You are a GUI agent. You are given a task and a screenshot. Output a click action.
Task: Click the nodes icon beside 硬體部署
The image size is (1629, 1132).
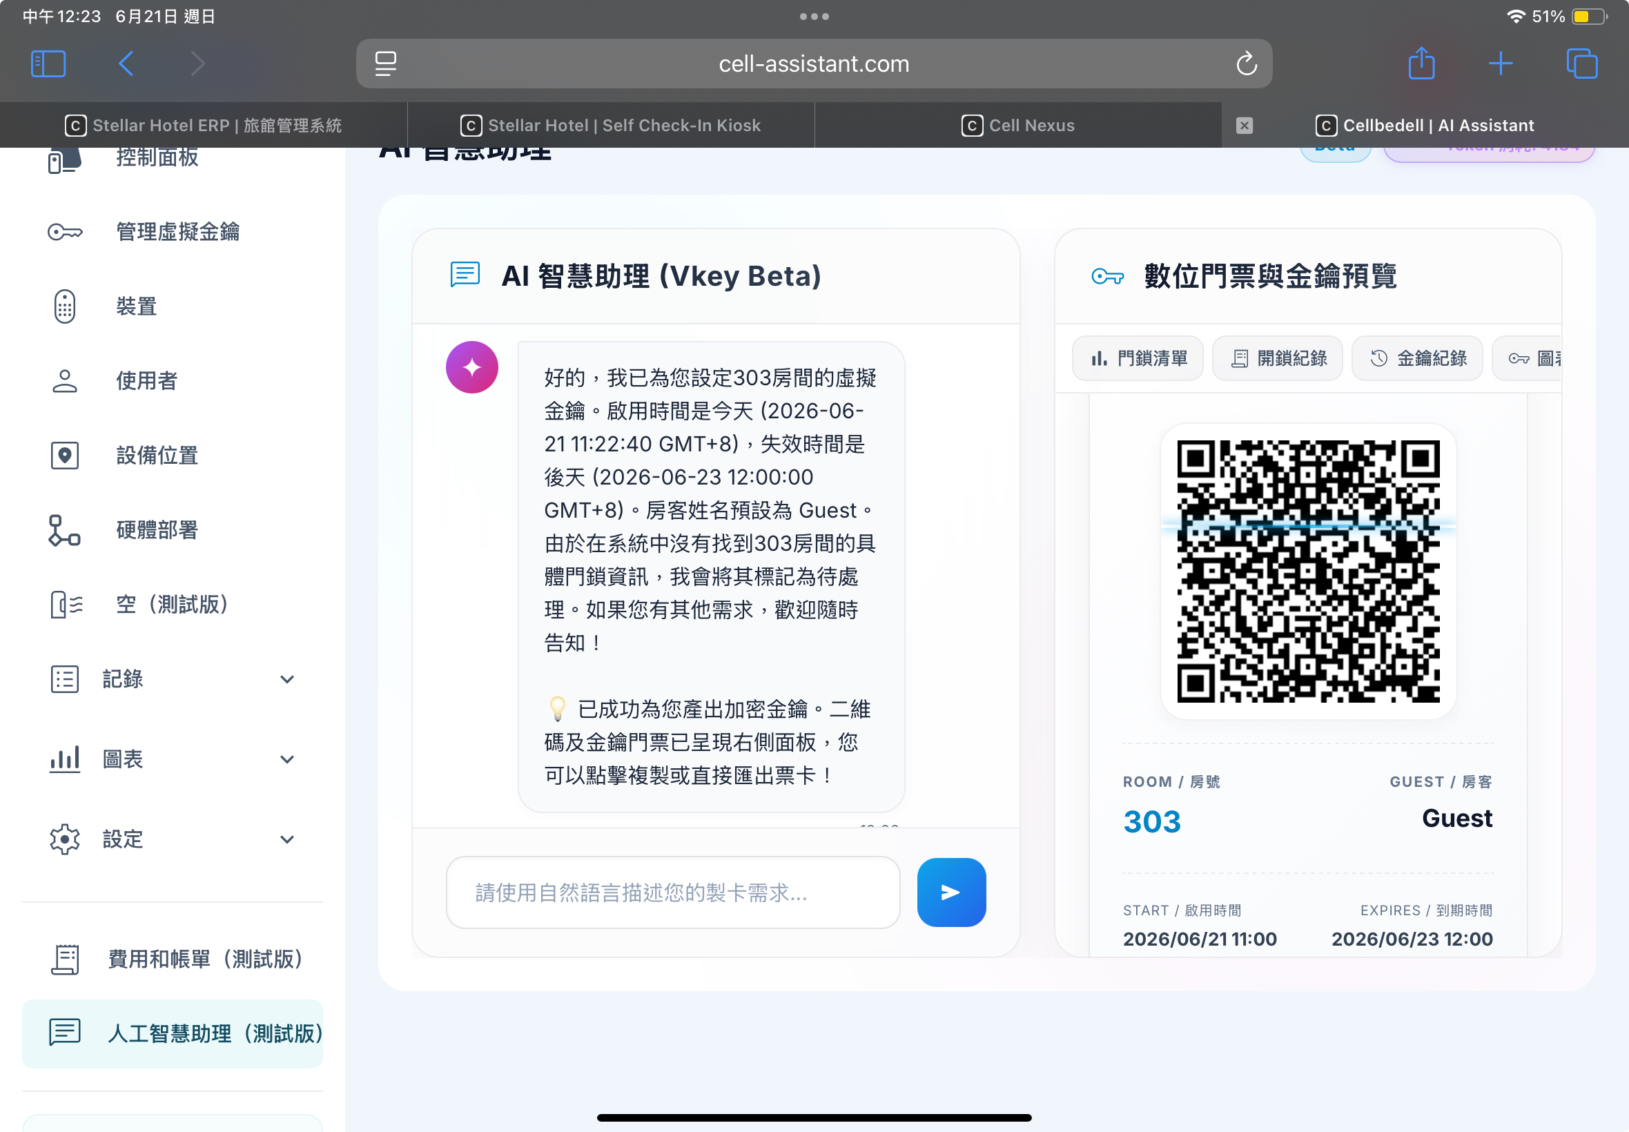64,530
